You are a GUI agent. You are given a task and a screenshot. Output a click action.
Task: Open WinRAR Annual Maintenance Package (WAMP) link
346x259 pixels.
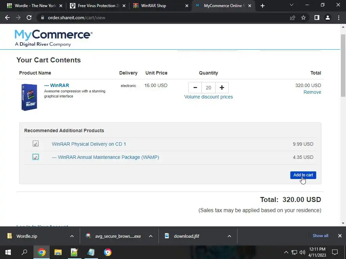point(105,157)
